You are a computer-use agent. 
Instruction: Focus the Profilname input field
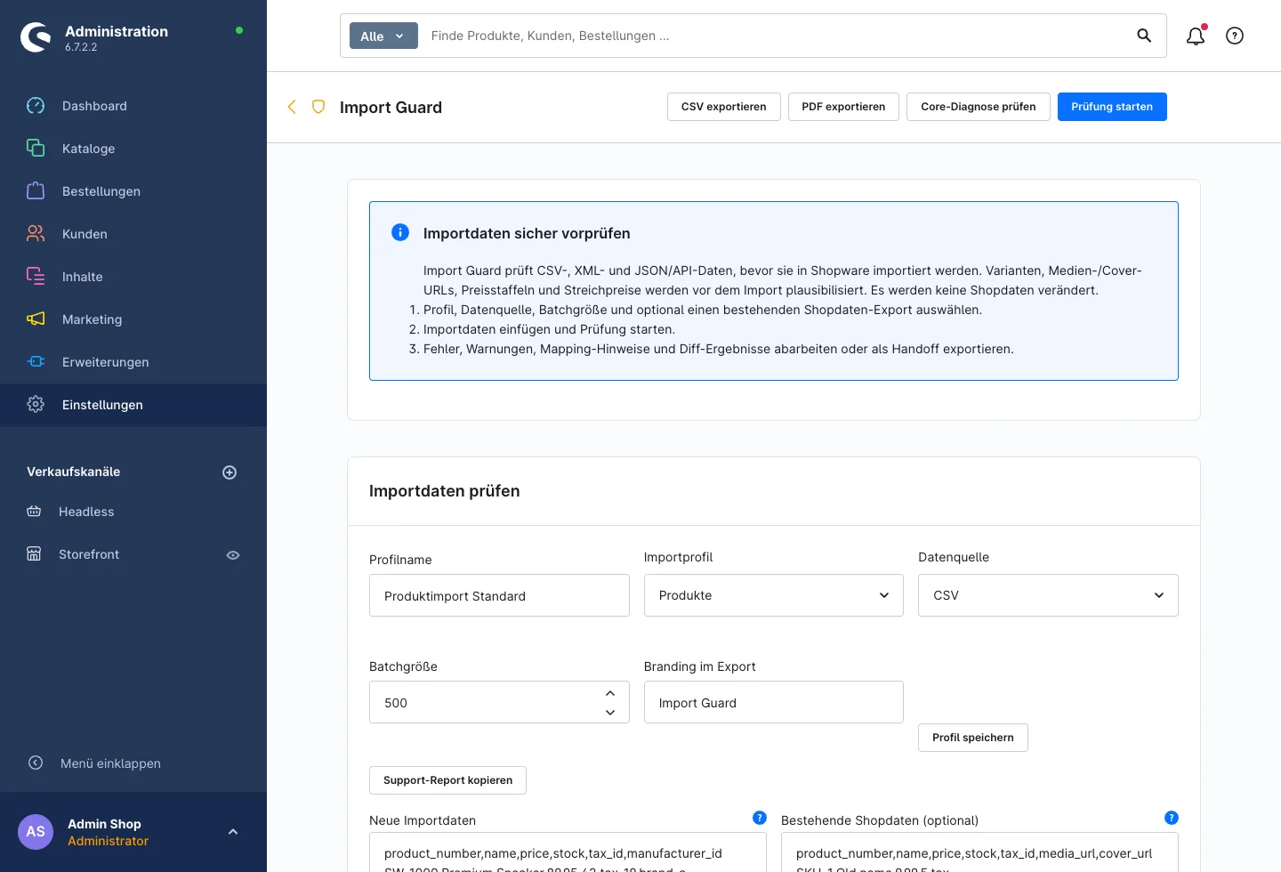[499, 595]
